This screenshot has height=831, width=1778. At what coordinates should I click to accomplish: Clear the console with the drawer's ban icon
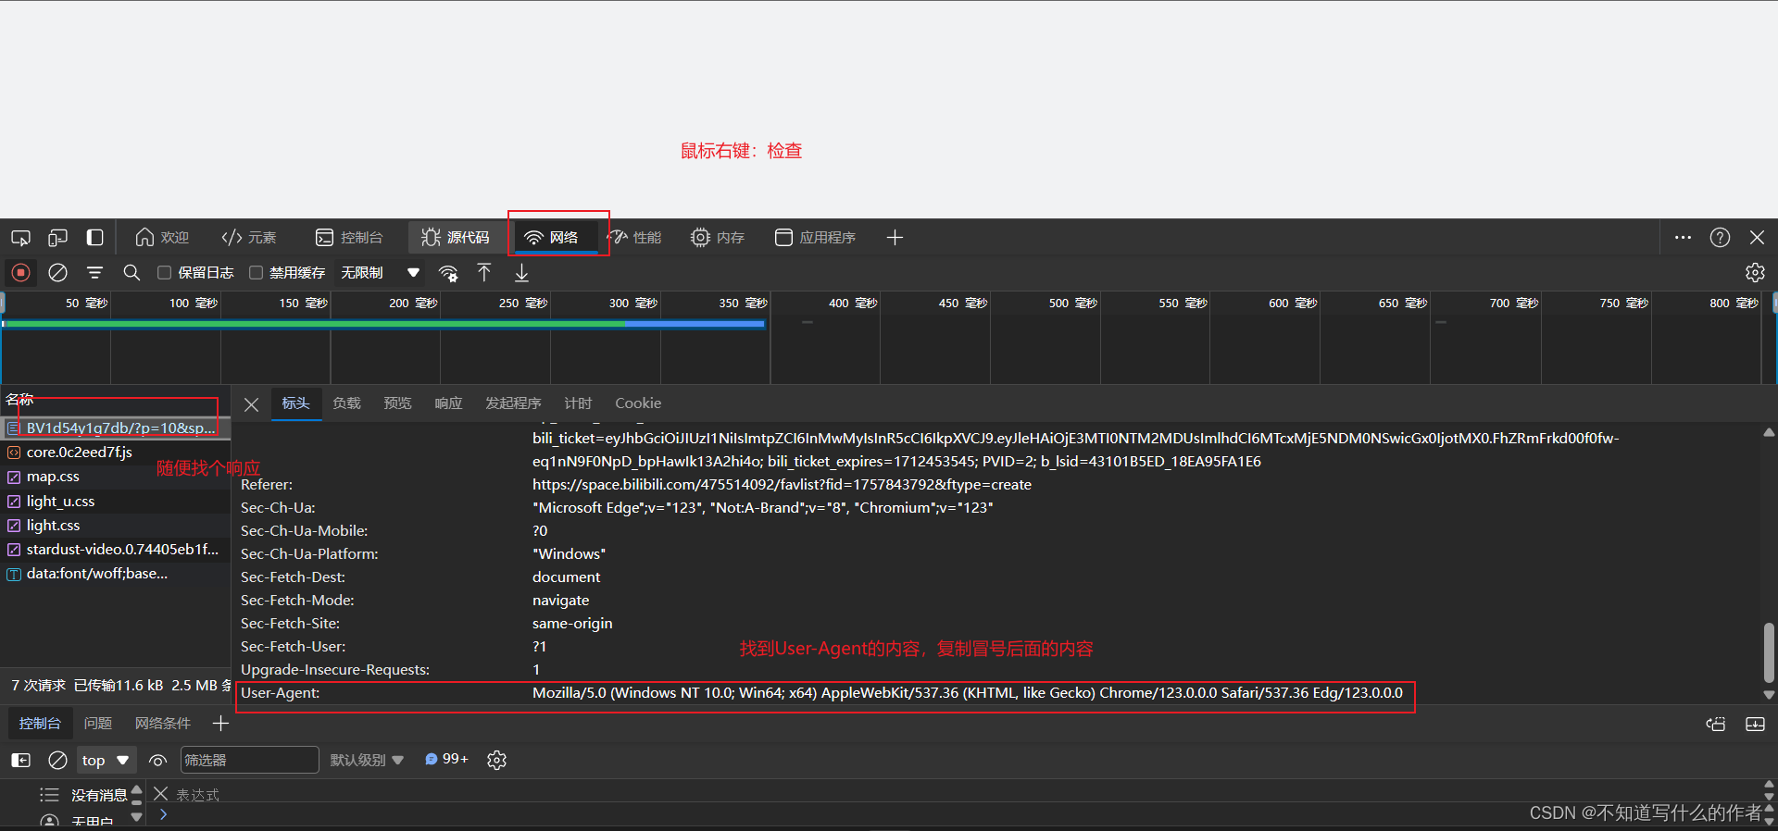click(57, 761)
